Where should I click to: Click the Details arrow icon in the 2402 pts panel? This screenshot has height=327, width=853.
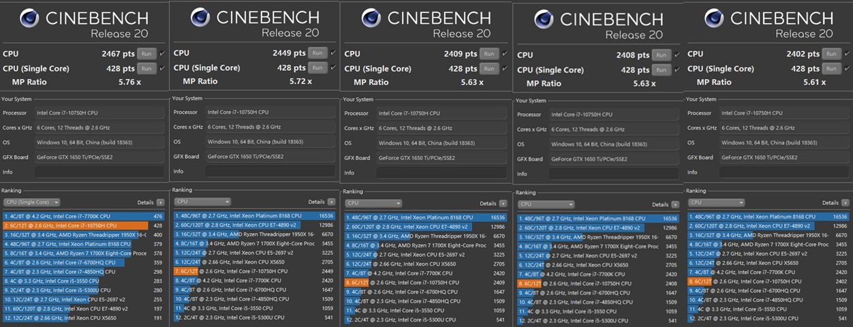coord(846,202)
